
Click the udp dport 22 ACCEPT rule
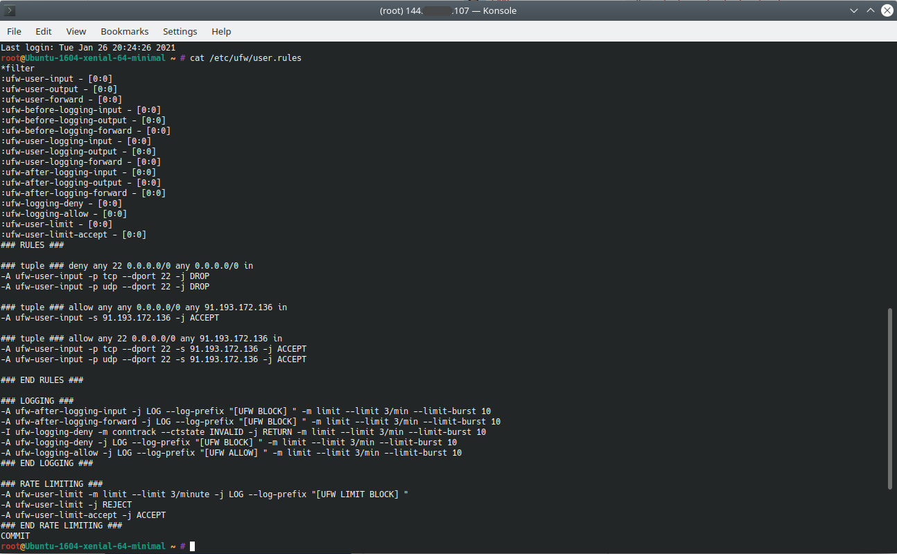point(154,359)
